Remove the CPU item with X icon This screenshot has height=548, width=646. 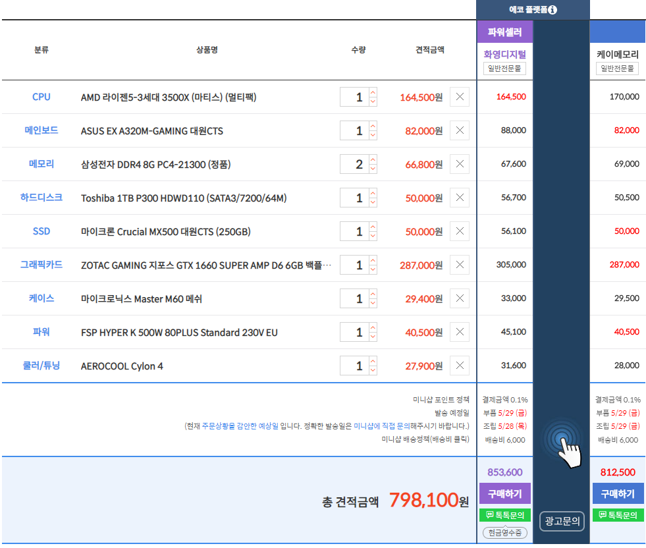pyautogui.click(x=460, y=97)
